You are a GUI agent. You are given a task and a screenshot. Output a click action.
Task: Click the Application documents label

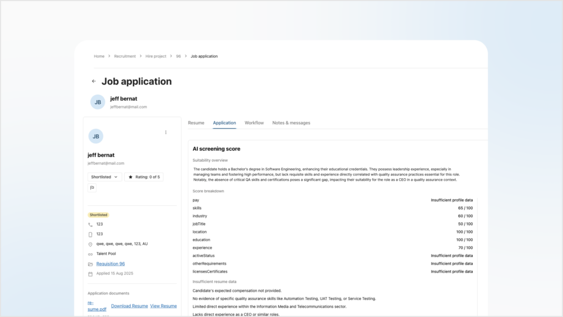point(108,293)
